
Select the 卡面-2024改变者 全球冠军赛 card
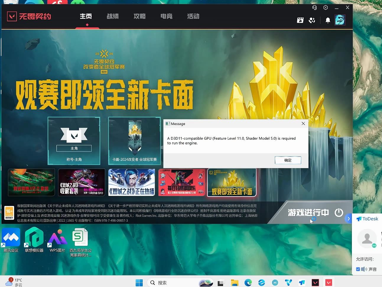(x=134, y=141)
